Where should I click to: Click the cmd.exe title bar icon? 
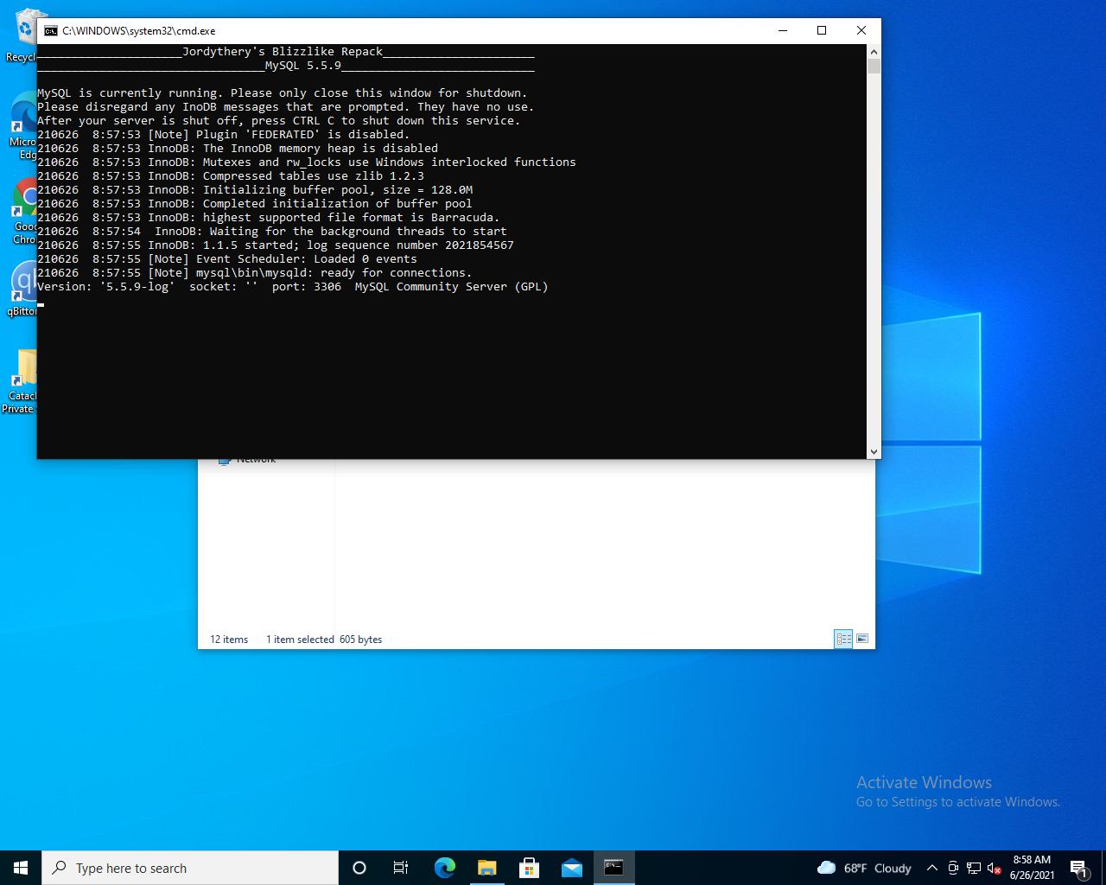(x=51, y=30)
